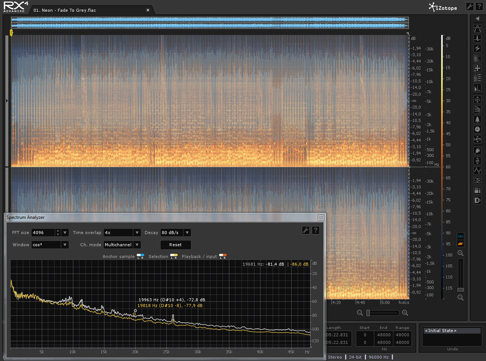Image resolution: width=486 pixels, height=361 pixels.
Task: Open the LVL Leveler module
Action: pos(477,100)
